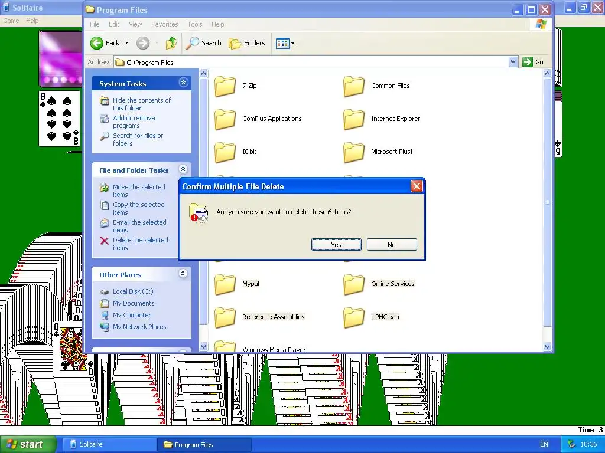This screenshot has width=605, height=453.
Task: Switch to Solitaire taskbar button
Action: tap(109, 444)
